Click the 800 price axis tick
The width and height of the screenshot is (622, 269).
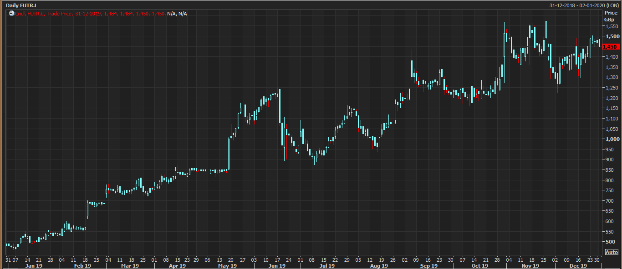(609, 180)
